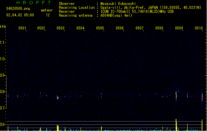Click the 0508 time marker
Viewport: 207px width, 131px height.
click(x=159, y=28)
